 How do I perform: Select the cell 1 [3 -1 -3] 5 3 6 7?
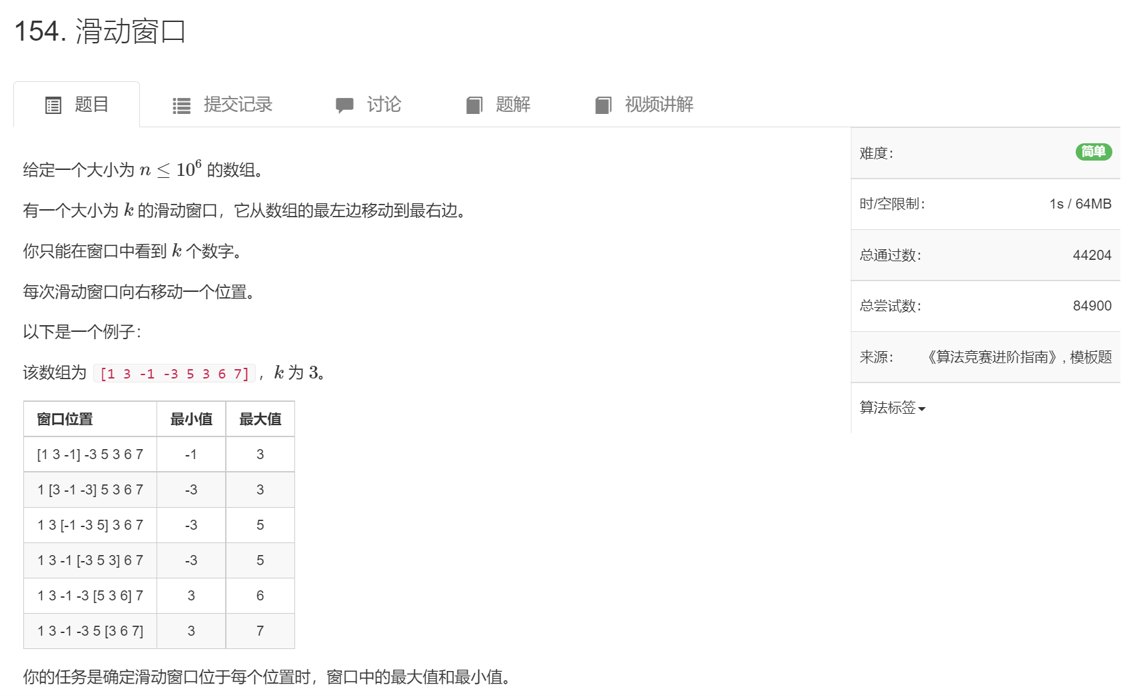point(90,490)
